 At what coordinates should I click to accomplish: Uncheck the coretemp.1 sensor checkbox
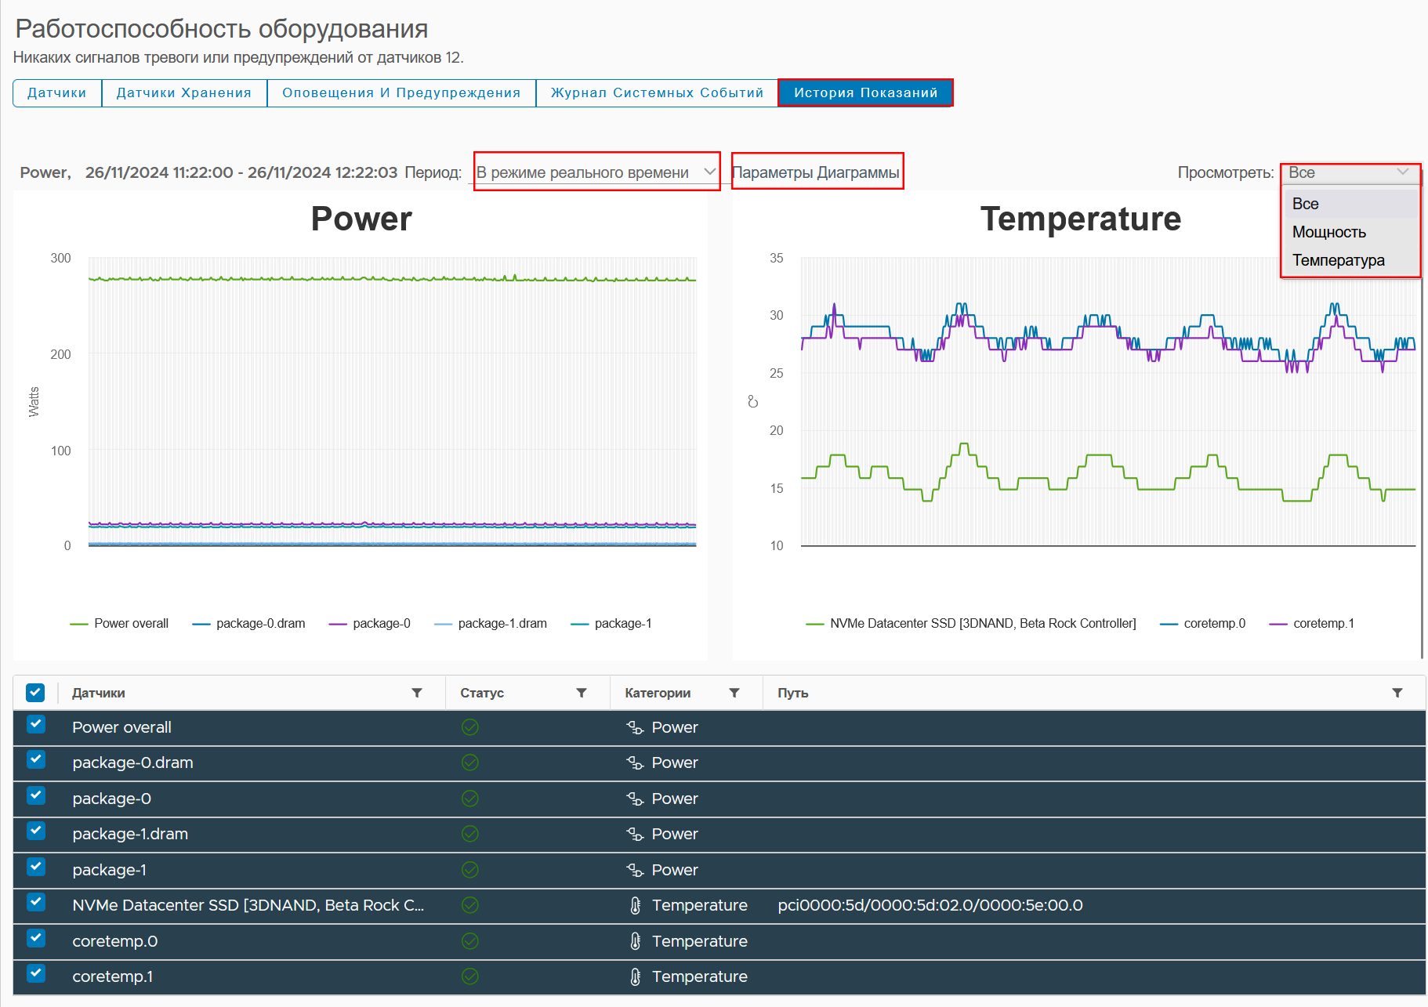(x=35, y=973)
